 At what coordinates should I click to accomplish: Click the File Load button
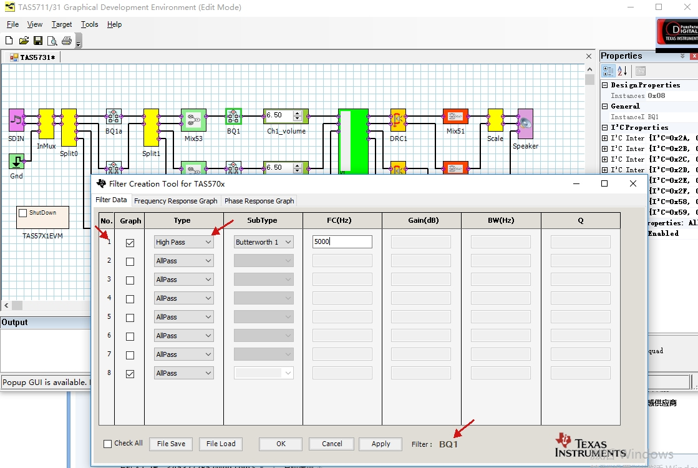point(221,444)
